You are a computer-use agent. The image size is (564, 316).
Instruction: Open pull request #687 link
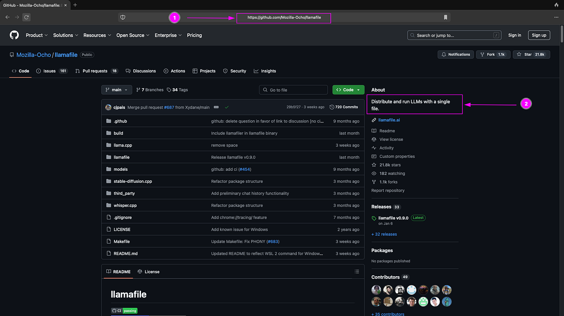(x=169, y=107)
